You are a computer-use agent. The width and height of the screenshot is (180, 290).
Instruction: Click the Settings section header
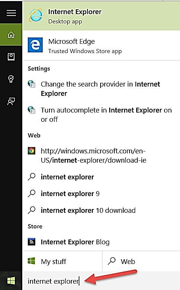[x=39, y=69]
